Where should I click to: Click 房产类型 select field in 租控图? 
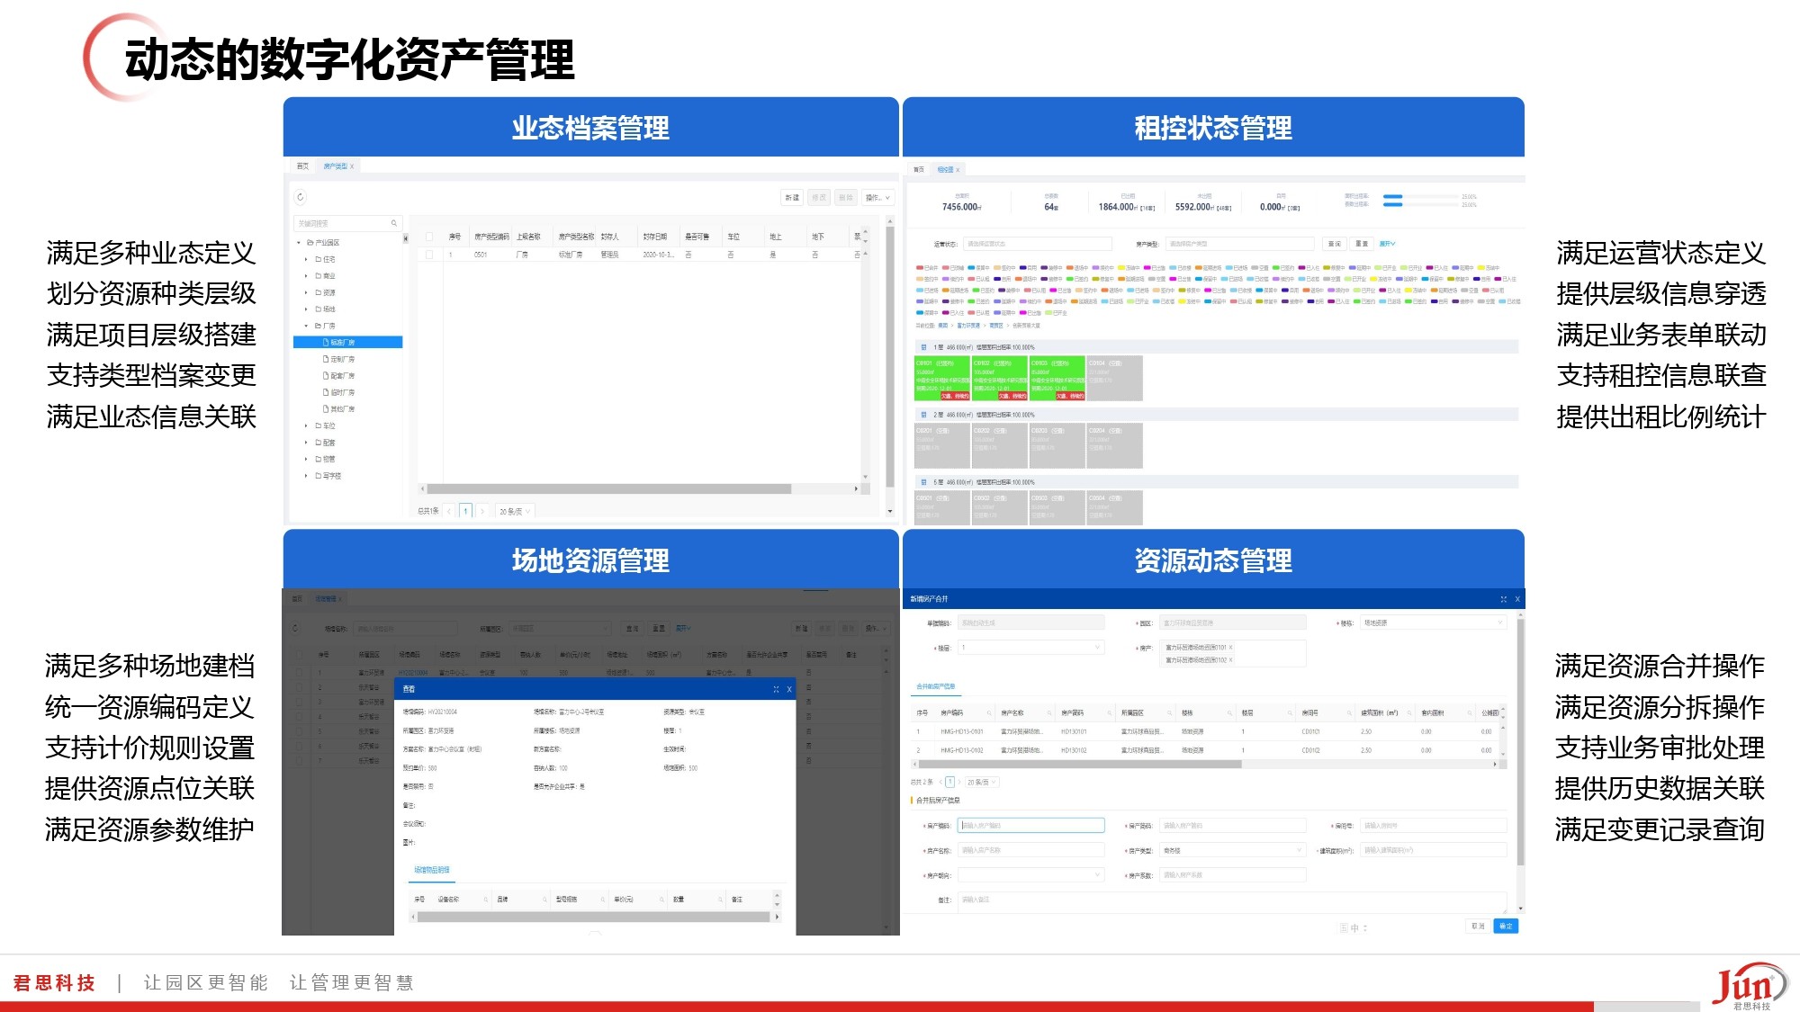1239,244
